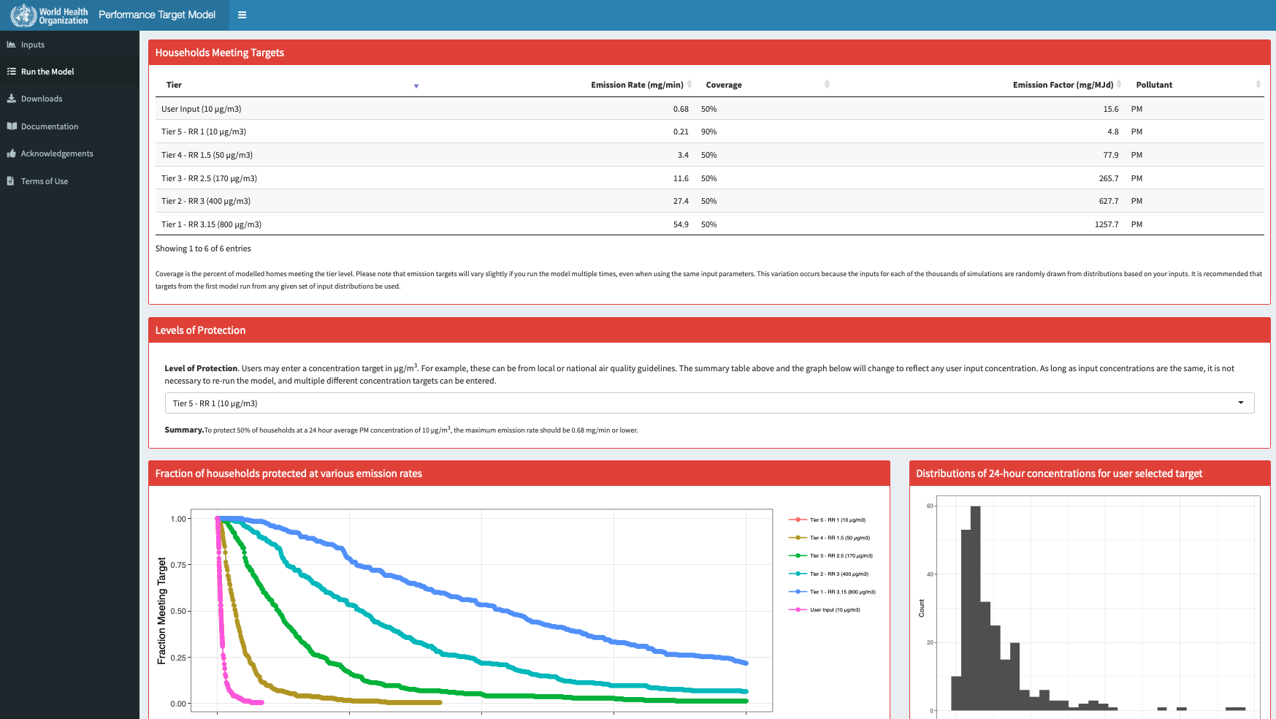Sort table by Tier column arrow
The width and height of the screenshot is (1276, 719).
416,86
